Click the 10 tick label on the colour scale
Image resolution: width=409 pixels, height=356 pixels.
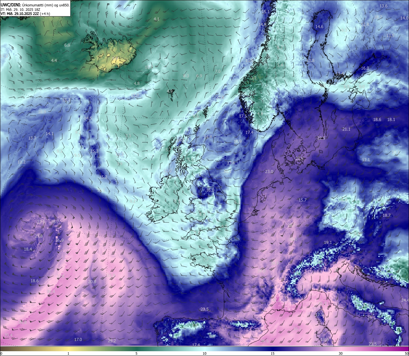click(x=204, y=353)
